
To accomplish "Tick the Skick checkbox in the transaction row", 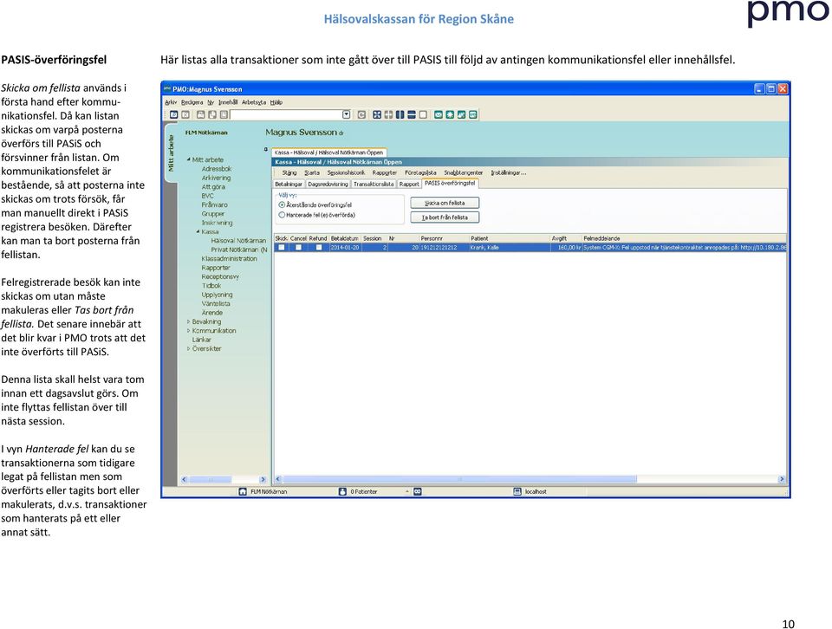I will click(281, 248).
